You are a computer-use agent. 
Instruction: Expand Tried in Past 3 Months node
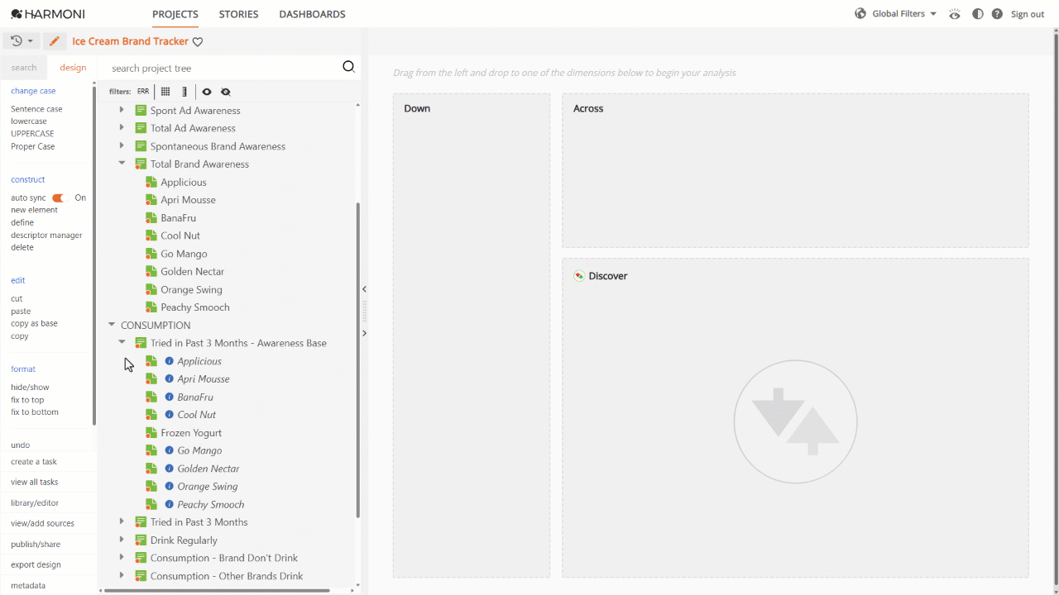(122, 521)
